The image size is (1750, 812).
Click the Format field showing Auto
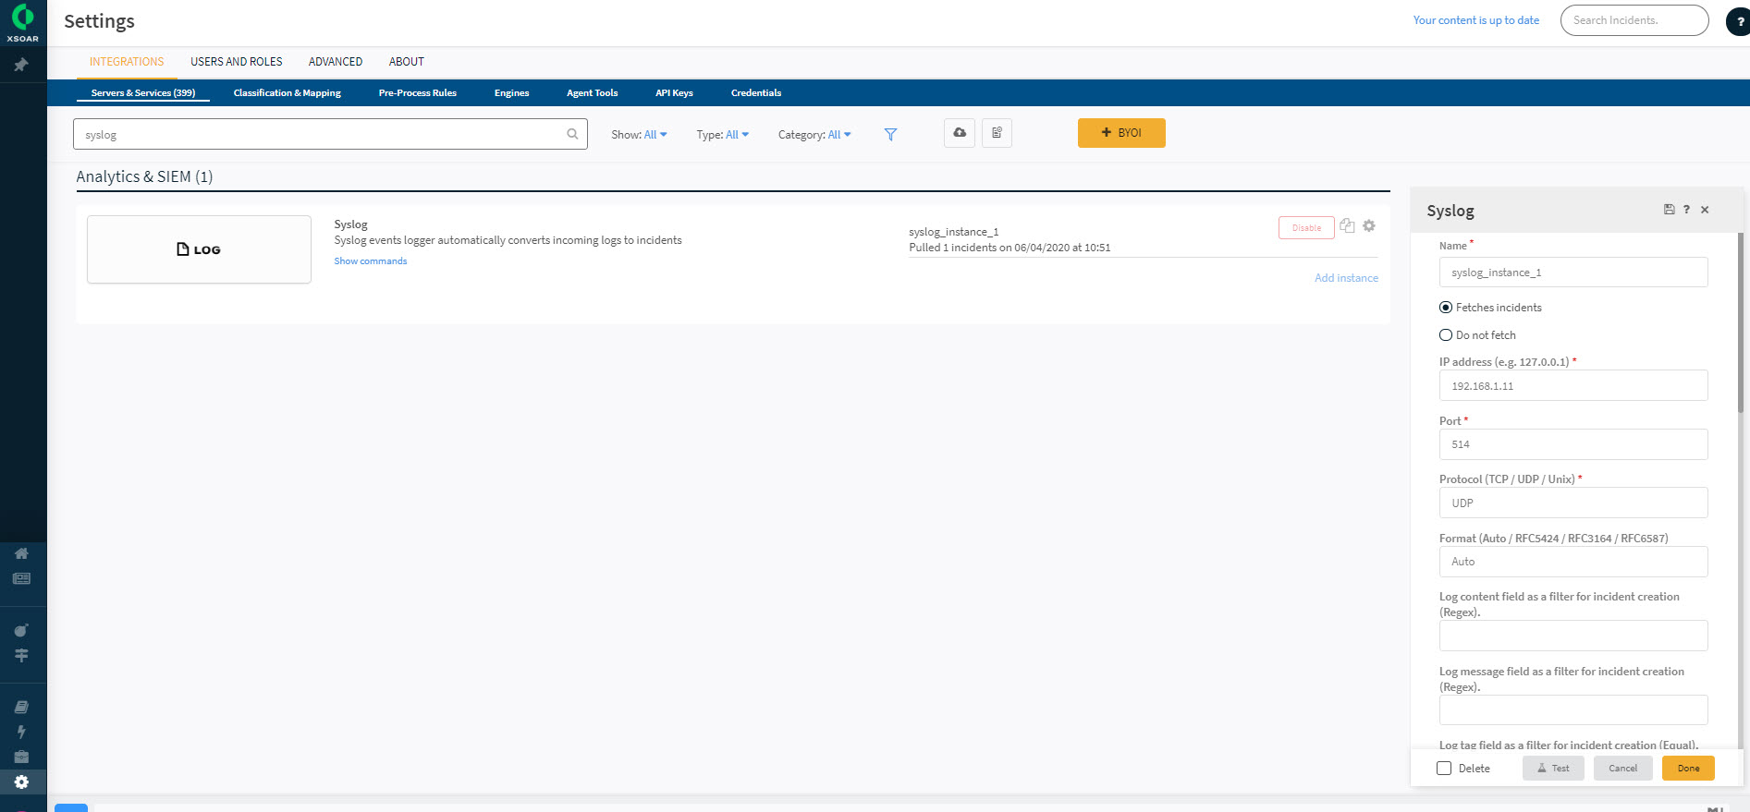point(1573,562)
